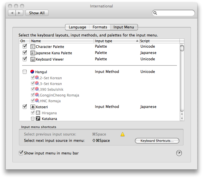Sort list by Input type column
Screen dimensions: 203x178
coord(117,41)
